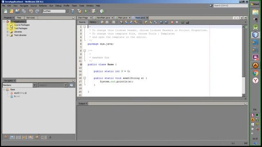Click the red Start Macro Recording icon
Image resolution: width=262 pixels, height=147 pixels.
pos(172,22)
